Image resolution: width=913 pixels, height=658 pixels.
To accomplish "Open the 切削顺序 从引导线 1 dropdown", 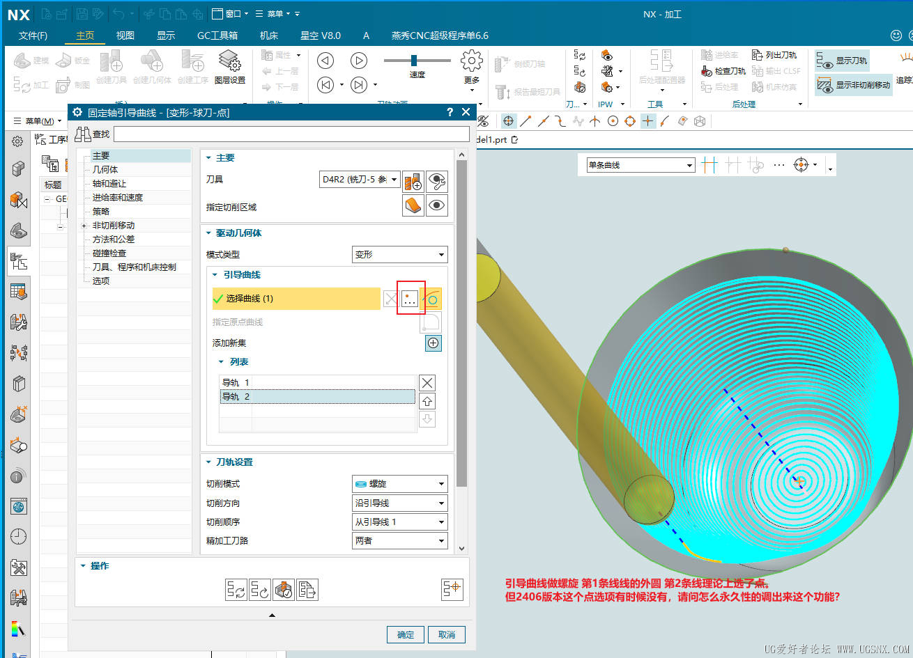I will tap(400, 522).
